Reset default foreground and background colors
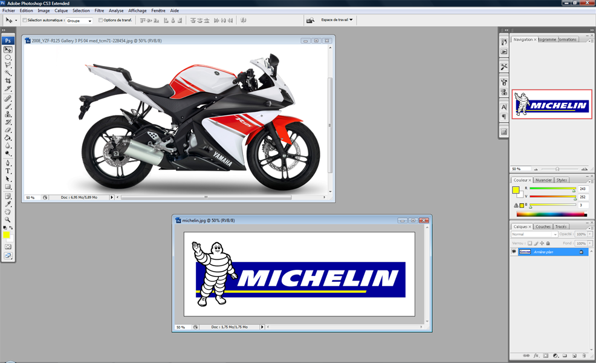Viewport: 596px width, 363px height. click(5, 227)
